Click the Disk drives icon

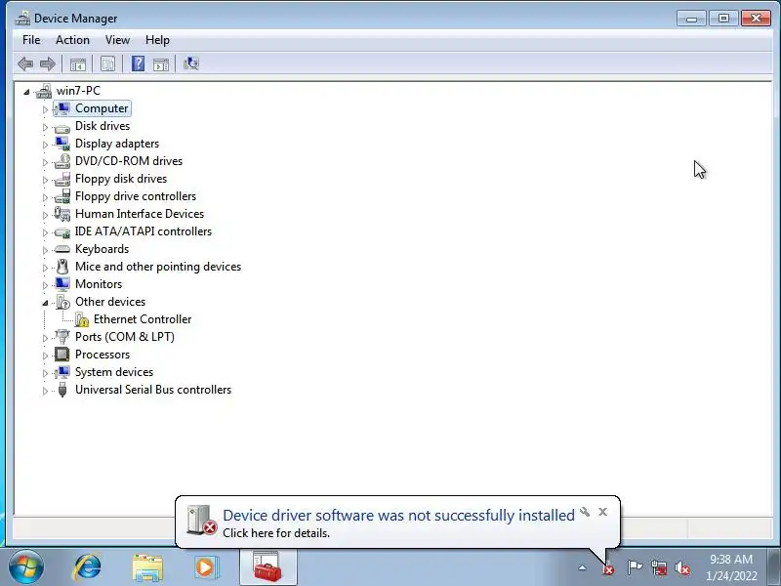(x=62, y=128)
